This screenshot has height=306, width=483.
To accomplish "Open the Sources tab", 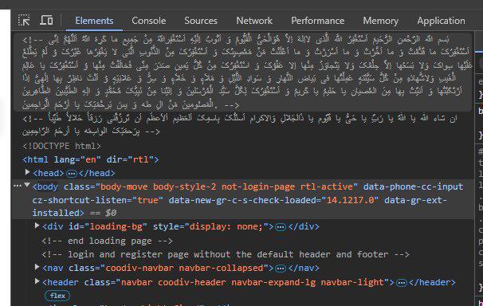I will pos(201,21).
